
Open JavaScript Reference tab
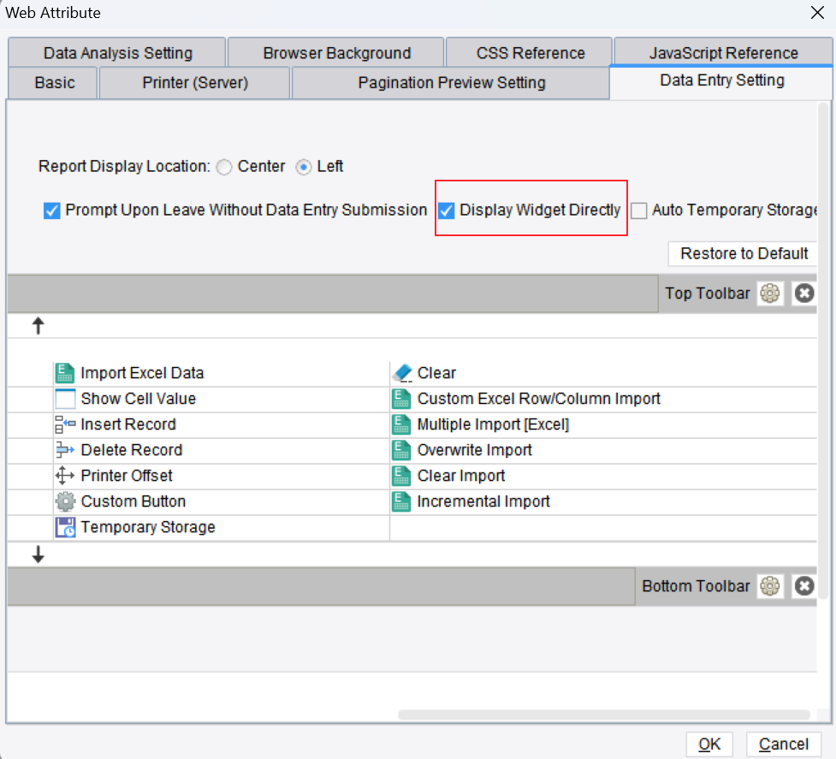[x=723, y=53]
